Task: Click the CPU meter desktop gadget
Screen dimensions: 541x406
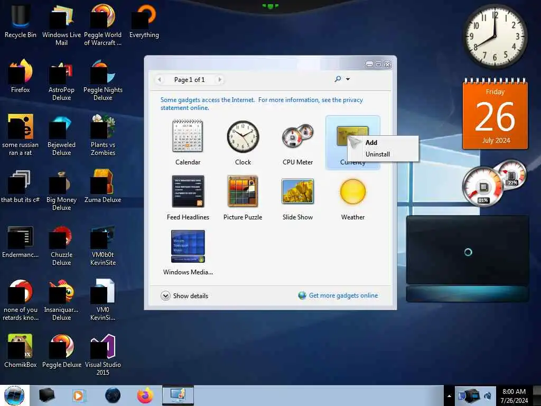Action: [x=494, y=182]
